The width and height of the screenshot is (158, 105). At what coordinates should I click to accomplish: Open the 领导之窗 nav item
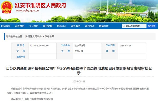pyautogui.click(x=48, y=26)
